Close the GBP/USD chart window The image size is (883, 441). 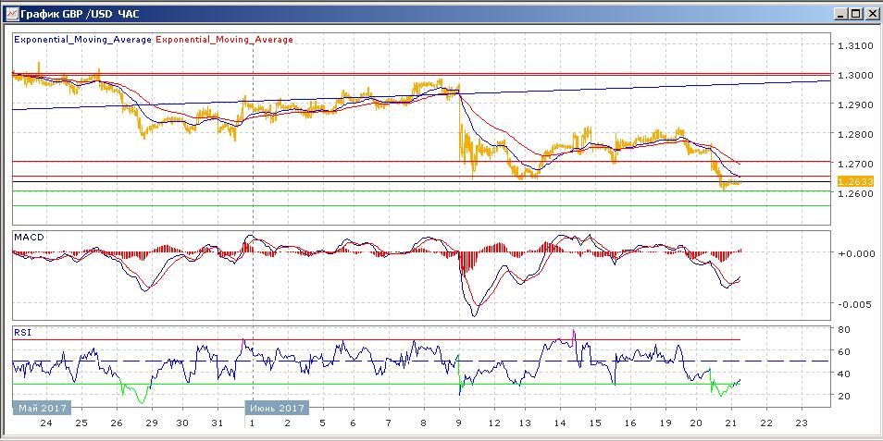click(x=869, y=13)
